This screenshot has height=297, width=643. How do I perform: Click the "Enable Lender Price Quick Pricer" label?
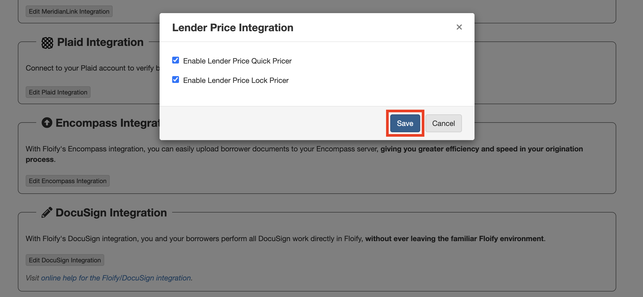tap(237, 61)
